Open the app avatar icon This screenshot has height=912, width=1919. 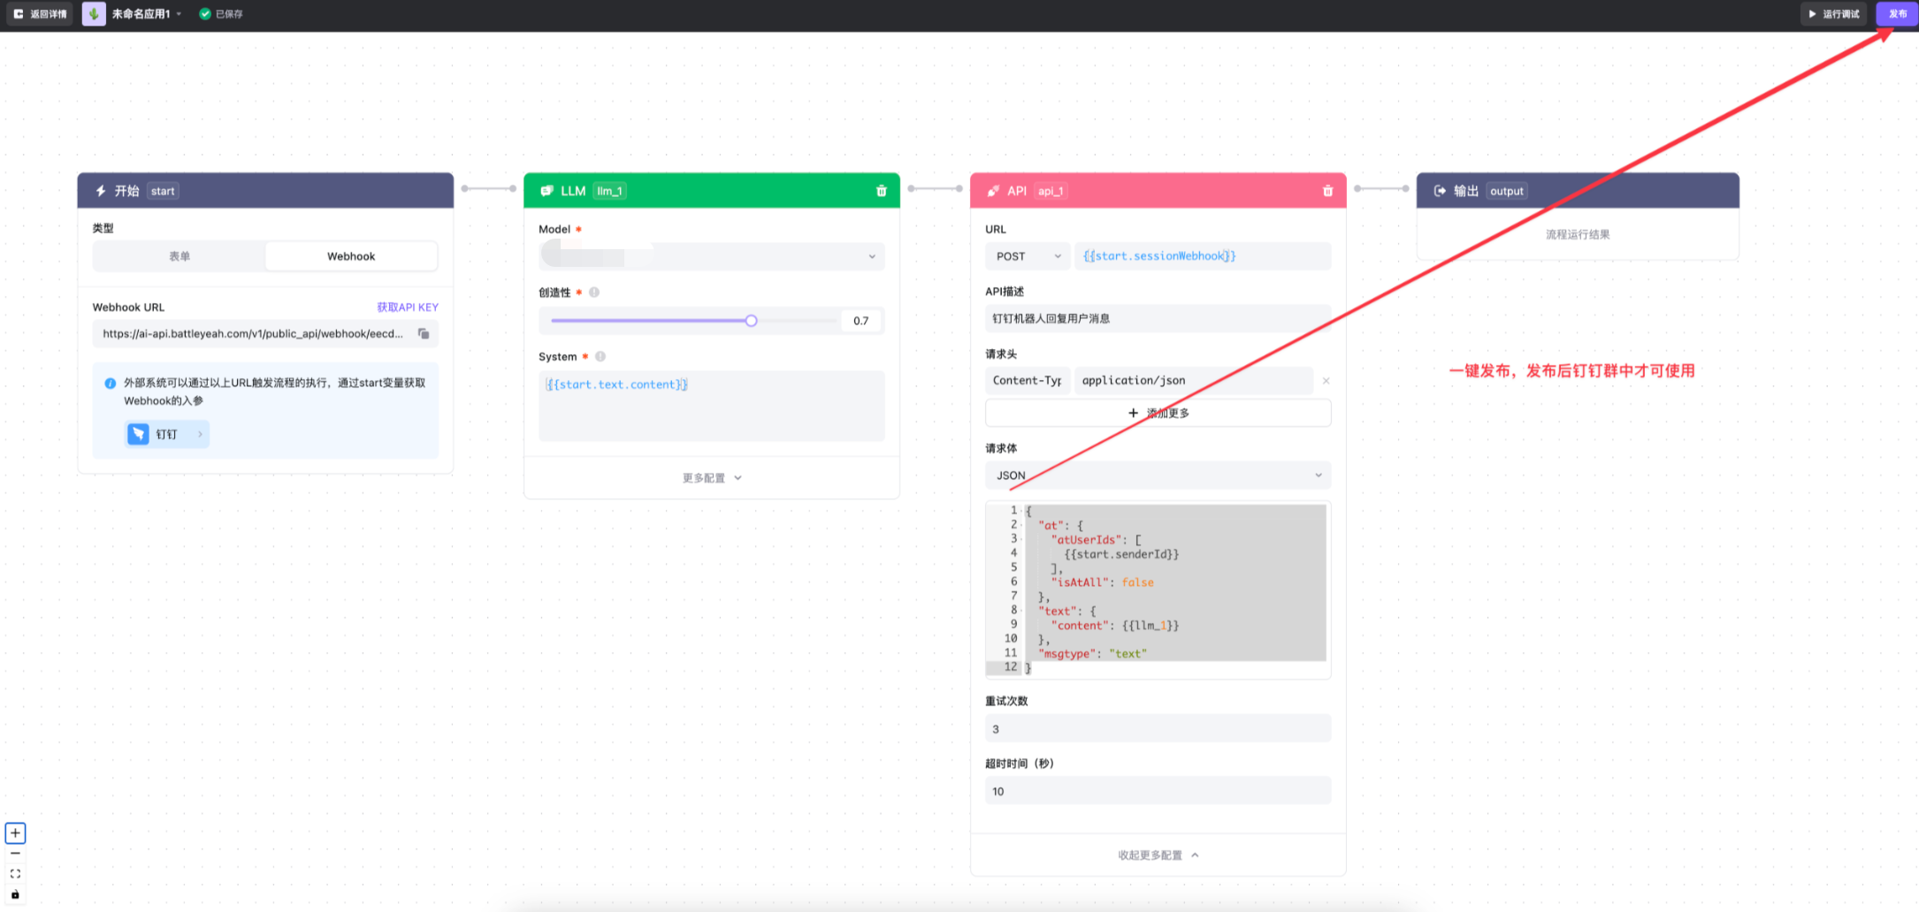(x=94, y=14)
